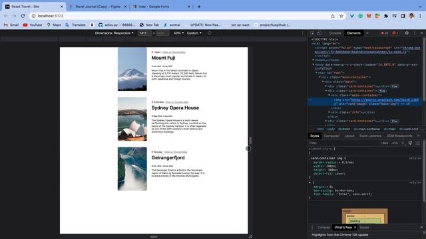Viewport: 426px width, 239px height.
Task: Close the bottom DevTools drawer
Action: point(421,227)
